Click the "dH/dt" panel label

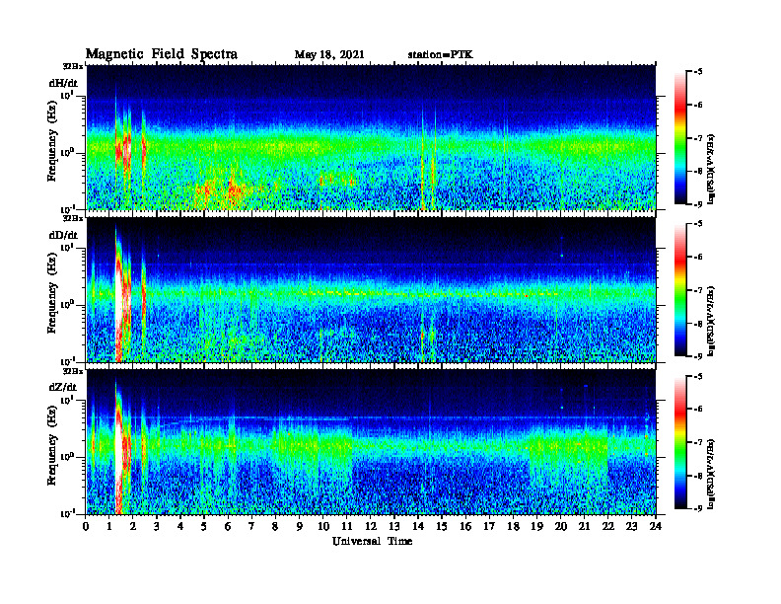point(63,83)
